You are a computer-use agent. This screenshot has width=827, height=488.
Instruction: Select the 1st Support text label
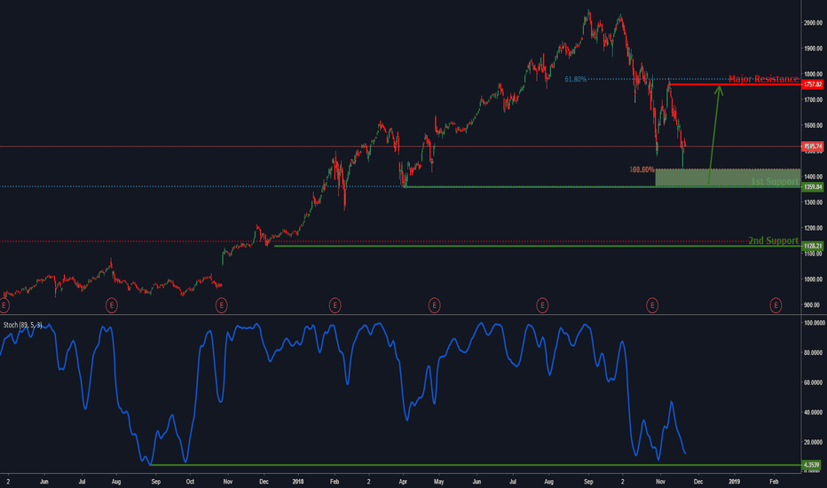(775, 181)
